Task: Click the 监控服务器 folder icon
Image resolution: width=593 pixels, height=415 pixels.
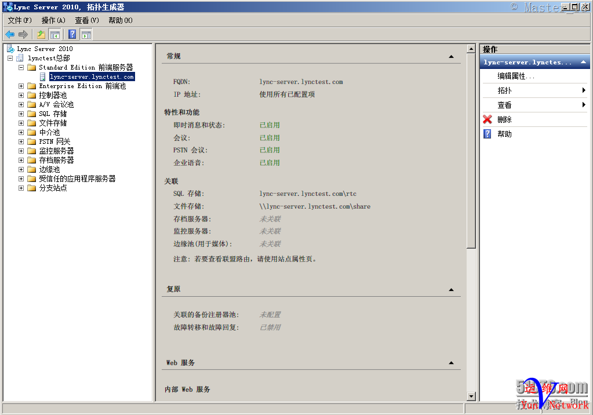Action: (32, 151)
